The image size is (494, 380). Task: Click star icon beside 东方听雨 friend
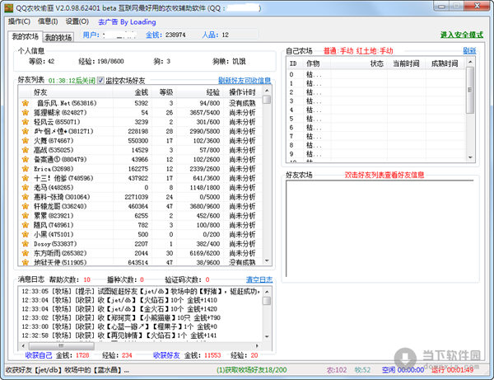(x=26, y=253)
